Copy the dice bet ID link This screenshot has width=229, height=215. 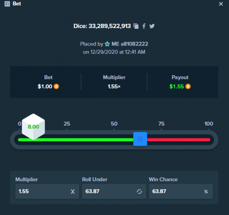click(x=136, y=26)
